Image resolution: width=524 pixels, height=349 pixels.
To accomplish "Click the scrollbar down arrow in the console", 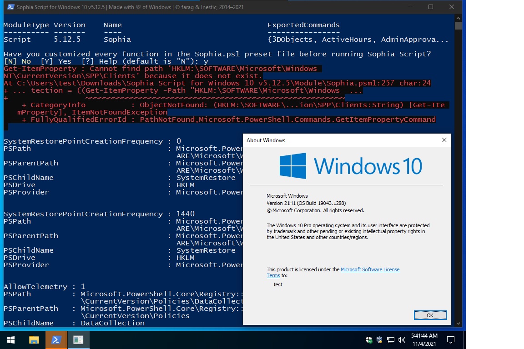I will (x=458, y=323).
